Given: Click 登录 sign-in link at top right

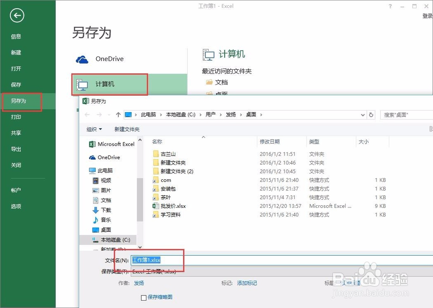Looking at the screenshot, I should (427, 16).
